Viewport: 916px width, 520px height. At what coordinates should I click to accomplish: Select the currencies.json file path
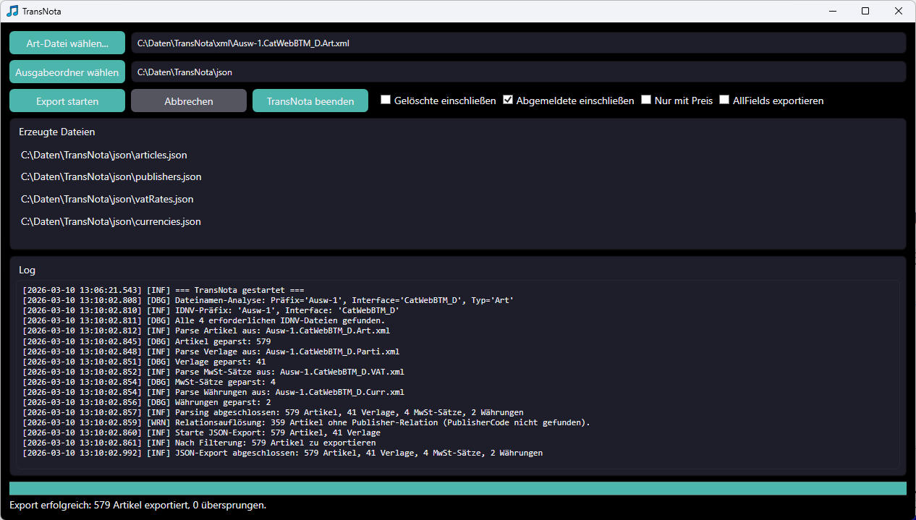tap(110, 221)
